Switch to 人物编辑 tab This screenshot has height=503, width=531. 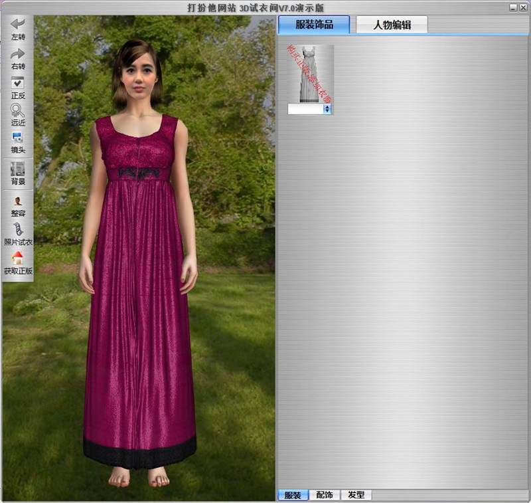coord(392,25)
